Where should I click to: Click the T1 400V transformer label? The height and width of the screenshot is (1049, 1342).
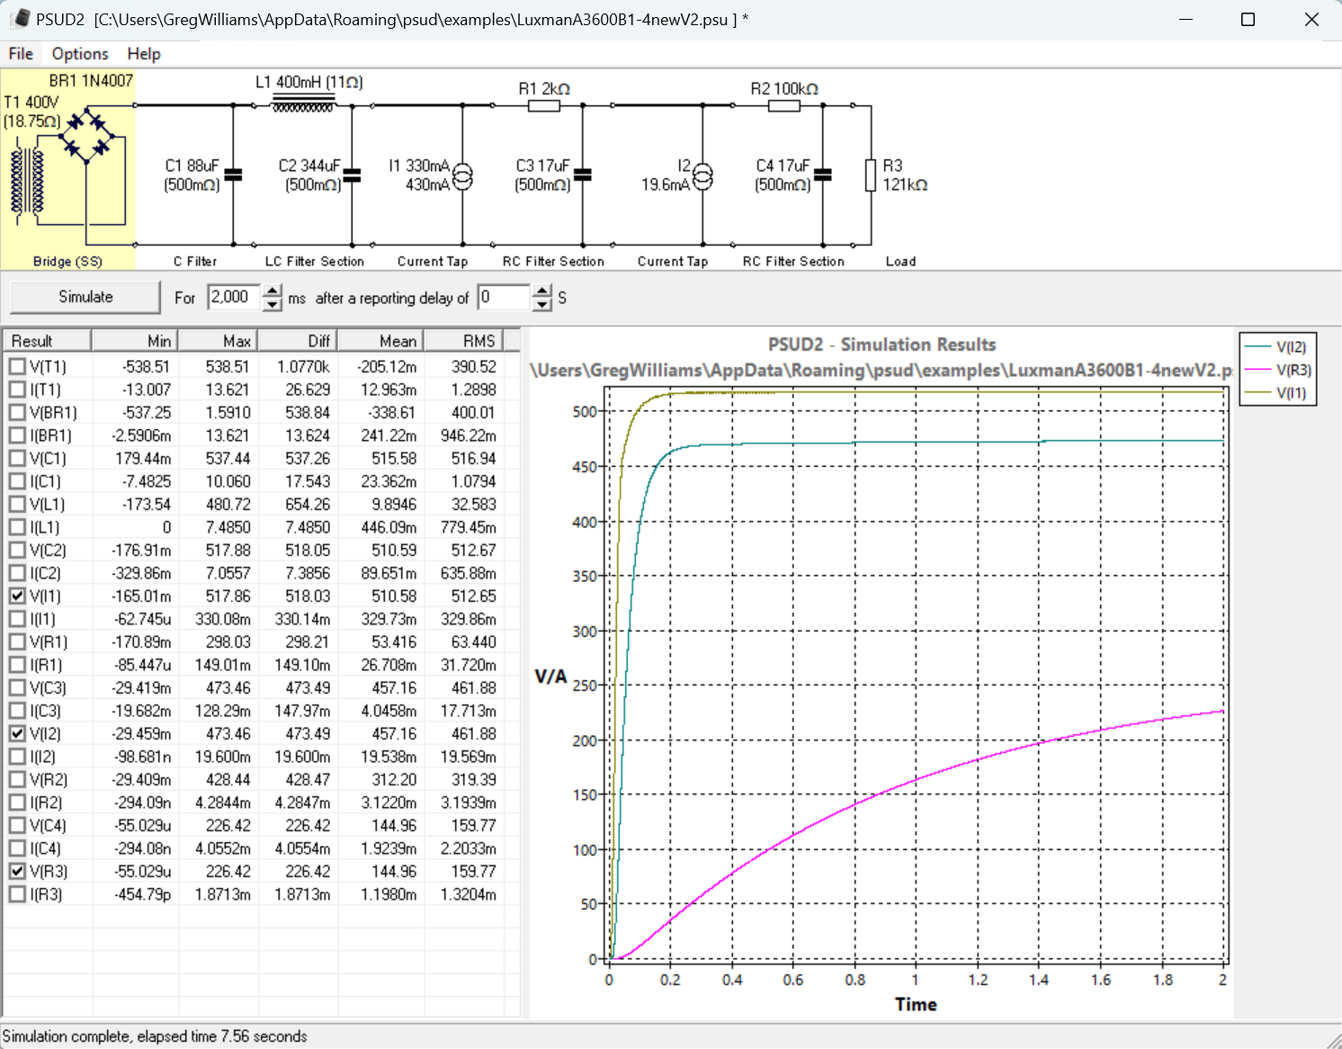(x=31, y=103)
